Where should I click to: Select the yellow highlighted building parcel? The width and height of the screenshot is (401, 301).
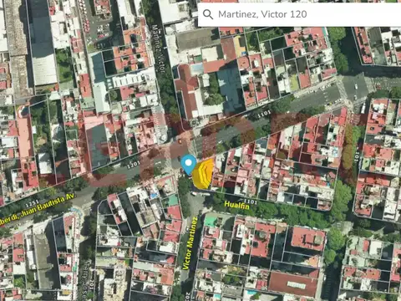click(x=203, y=174)
